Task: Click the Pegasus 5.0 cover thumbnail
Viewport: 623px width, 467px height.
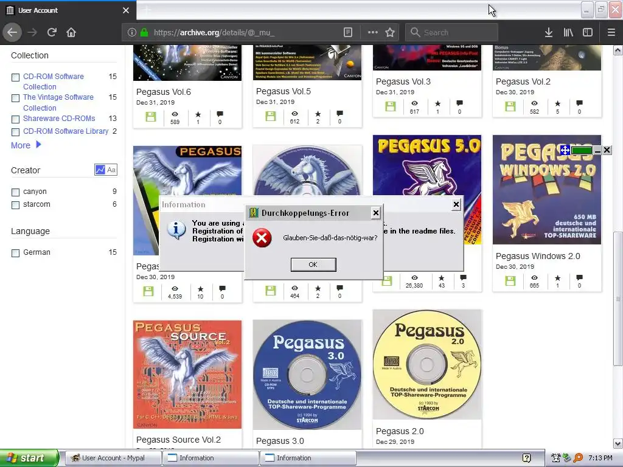Action: (426, 165)
